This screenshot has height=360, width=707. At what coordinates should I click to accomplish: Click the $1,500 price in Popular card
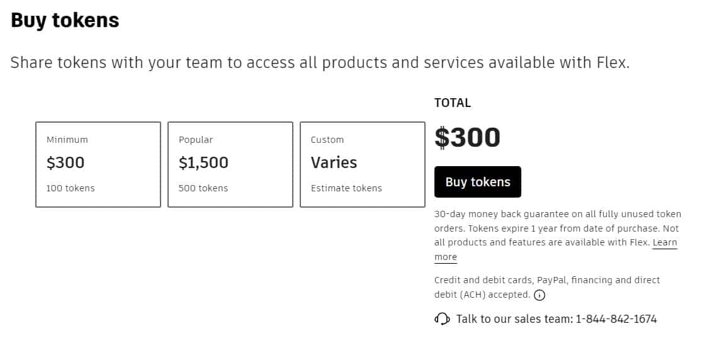(x=203, y=162)
